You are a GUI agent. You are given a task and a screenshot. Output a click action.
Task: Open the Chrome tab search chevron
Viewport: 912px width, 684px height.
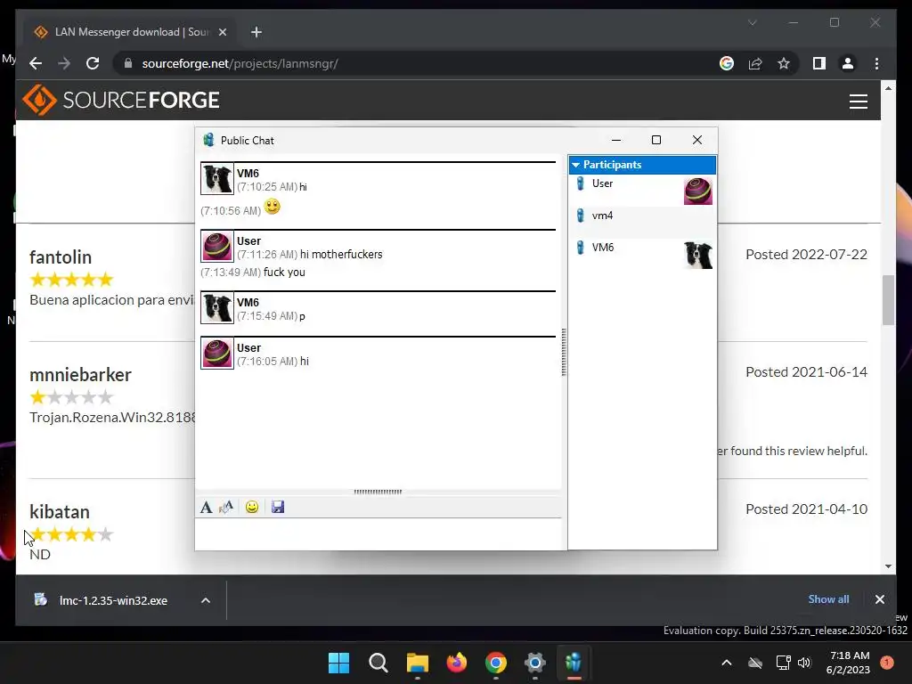click(x=752, y=22)
